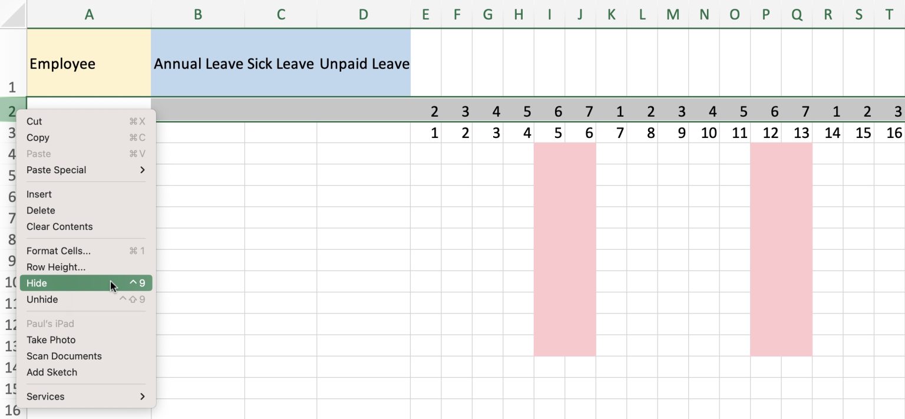The width and height of the screenshot is (905, 419).
Task: Select Clear Contents
Action: coord(59,226)
